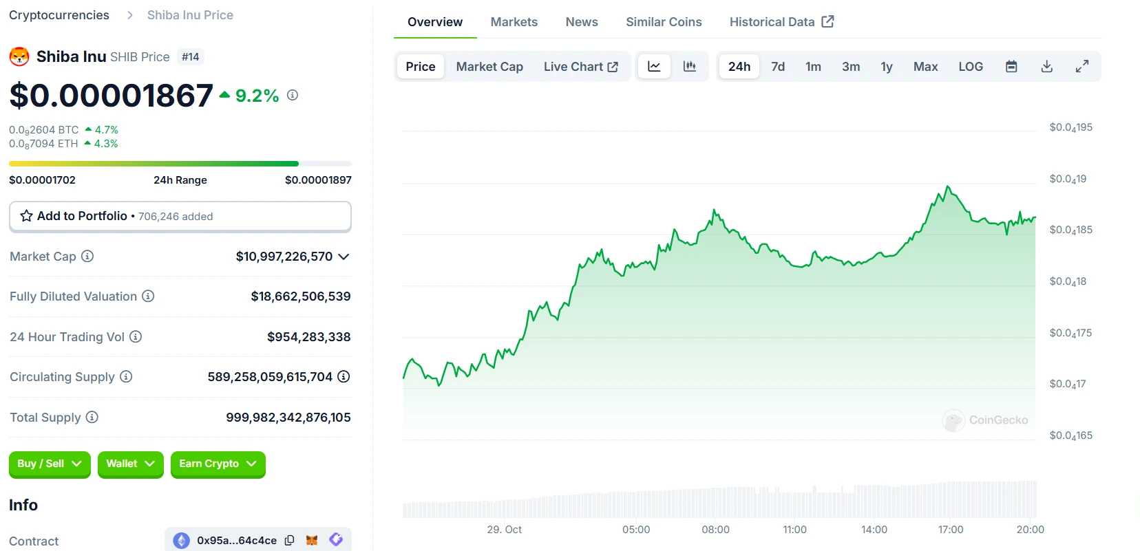Show Fully Diluted Valuation info icon

coord(148,296)
